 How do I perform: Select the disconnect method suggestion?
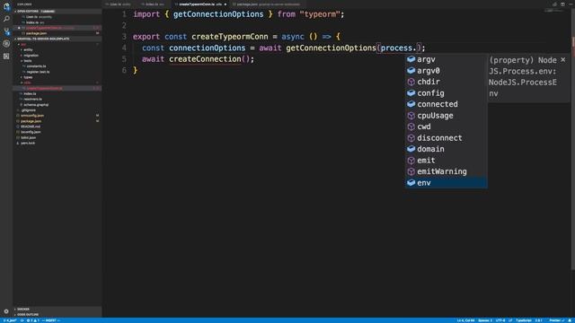447,137
